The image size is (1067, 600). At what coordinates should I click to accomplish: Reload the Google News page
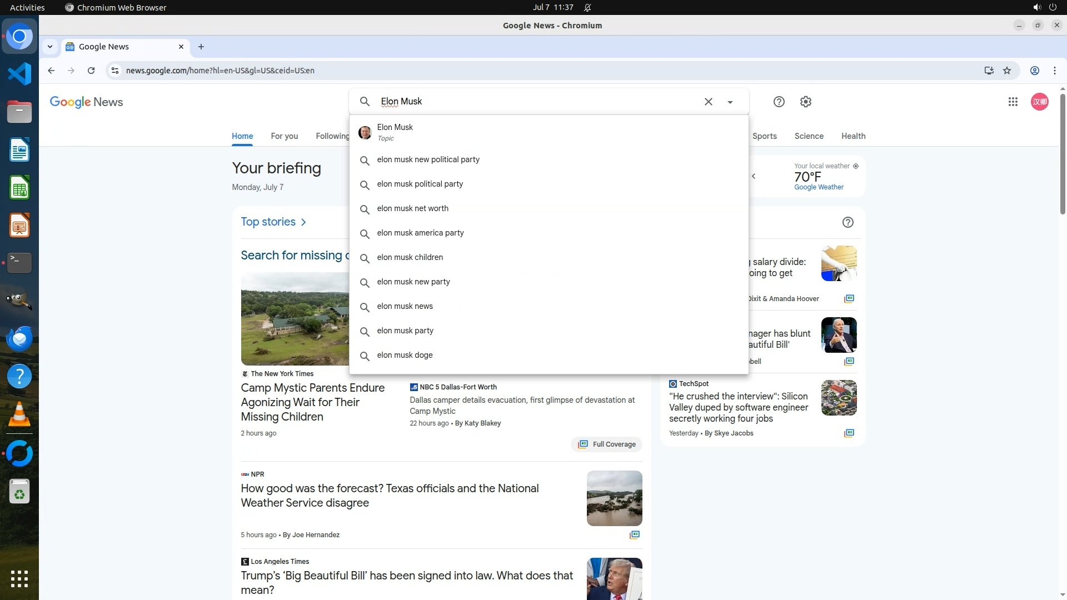point(91,71)
